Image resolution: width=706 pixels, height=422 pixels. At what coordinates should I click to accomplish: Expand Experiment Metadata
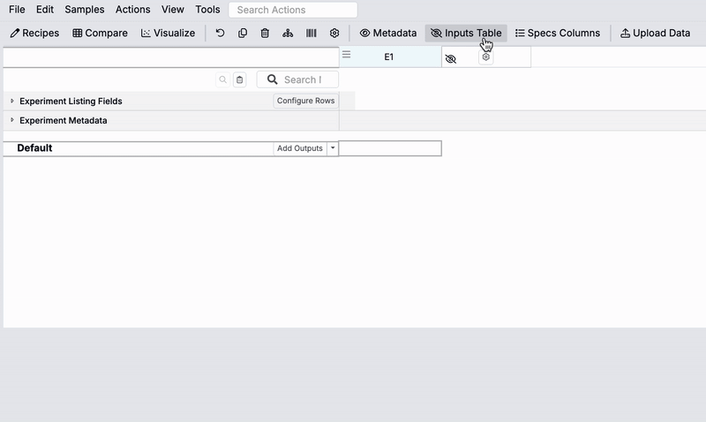[12, 120]
